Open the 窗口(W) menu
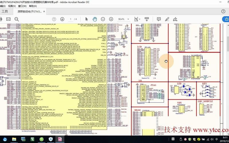Image resolution: width=229 pixels, height=143 pixels. point(22,6)
